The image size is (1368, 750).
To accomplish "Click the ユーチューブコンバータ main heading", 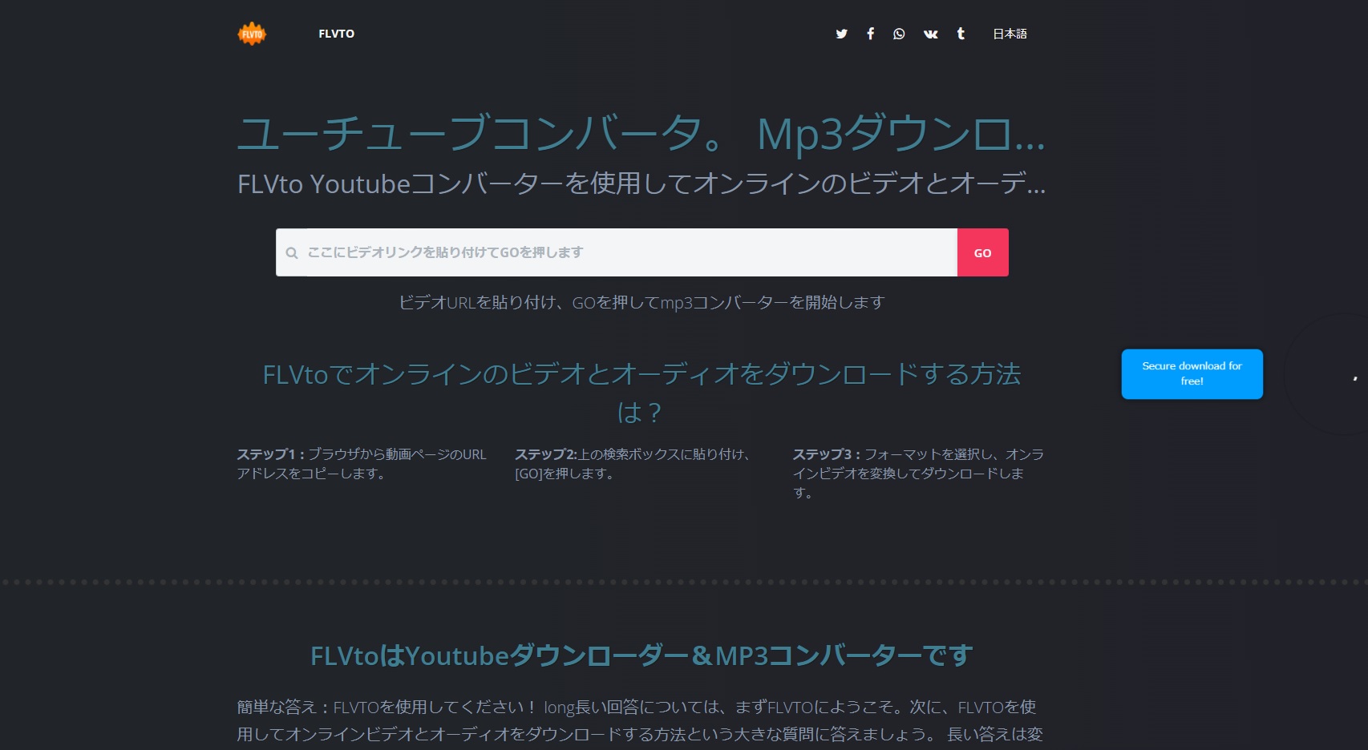I will (x=642, y=133).
